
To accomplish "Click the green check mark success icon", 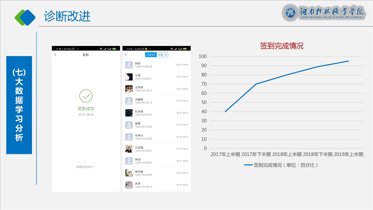I will 86,96.
